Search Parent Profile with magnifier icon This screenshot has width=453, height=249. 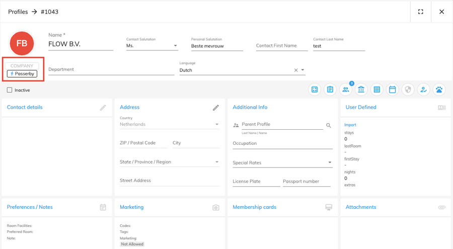pyautogui.click(x=328, y=125)
